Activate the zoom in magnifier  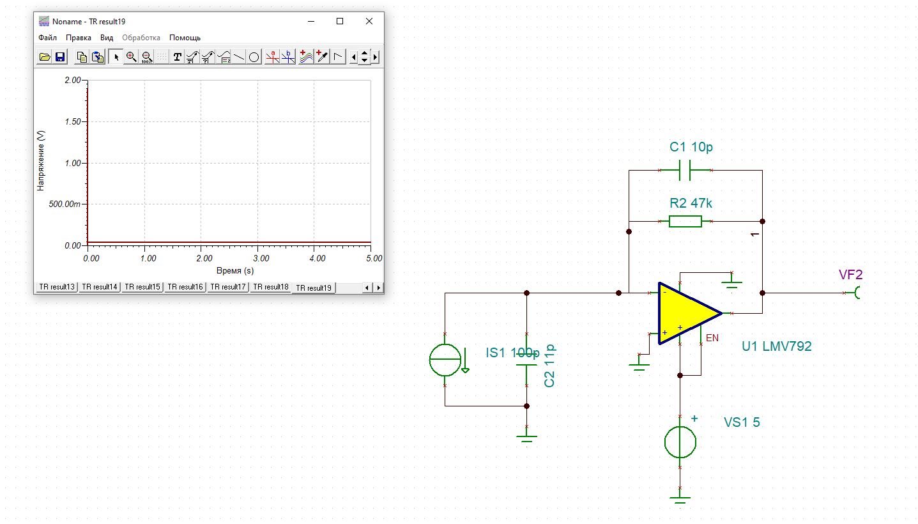coord(132,57)
